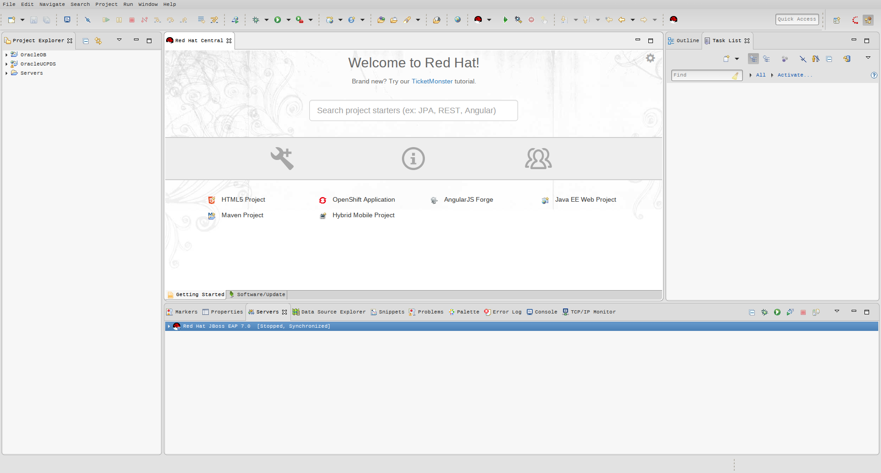Open the Debug configurations dropdown arrow

[x=266, y=20]
